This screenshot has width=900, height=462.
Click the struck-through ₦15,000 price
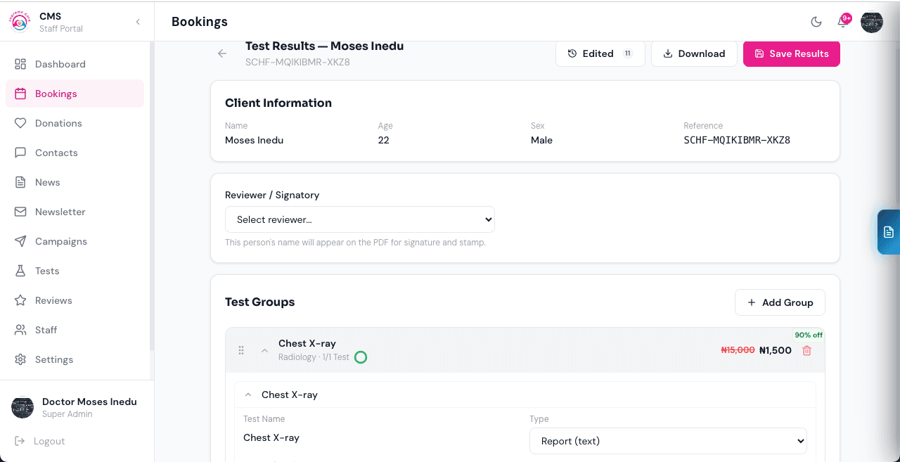(738, 350)
